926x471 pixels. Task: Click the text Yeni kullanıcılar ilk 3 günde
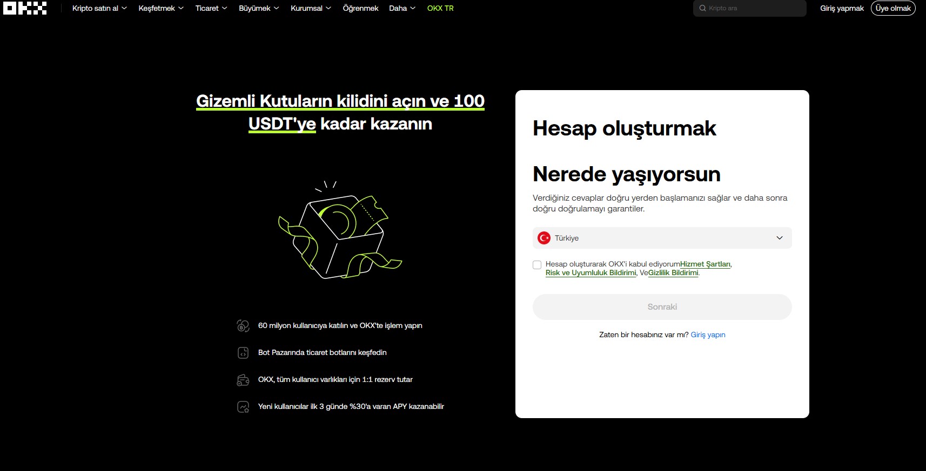(x=351, y=406)
